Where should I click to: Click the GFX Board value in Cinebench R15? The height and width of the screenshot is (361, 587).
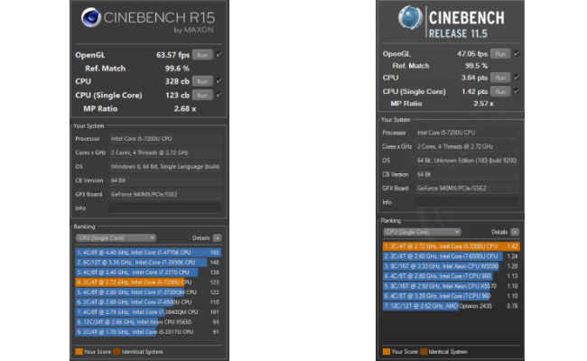pyautogui.click(x=144, y=194)
